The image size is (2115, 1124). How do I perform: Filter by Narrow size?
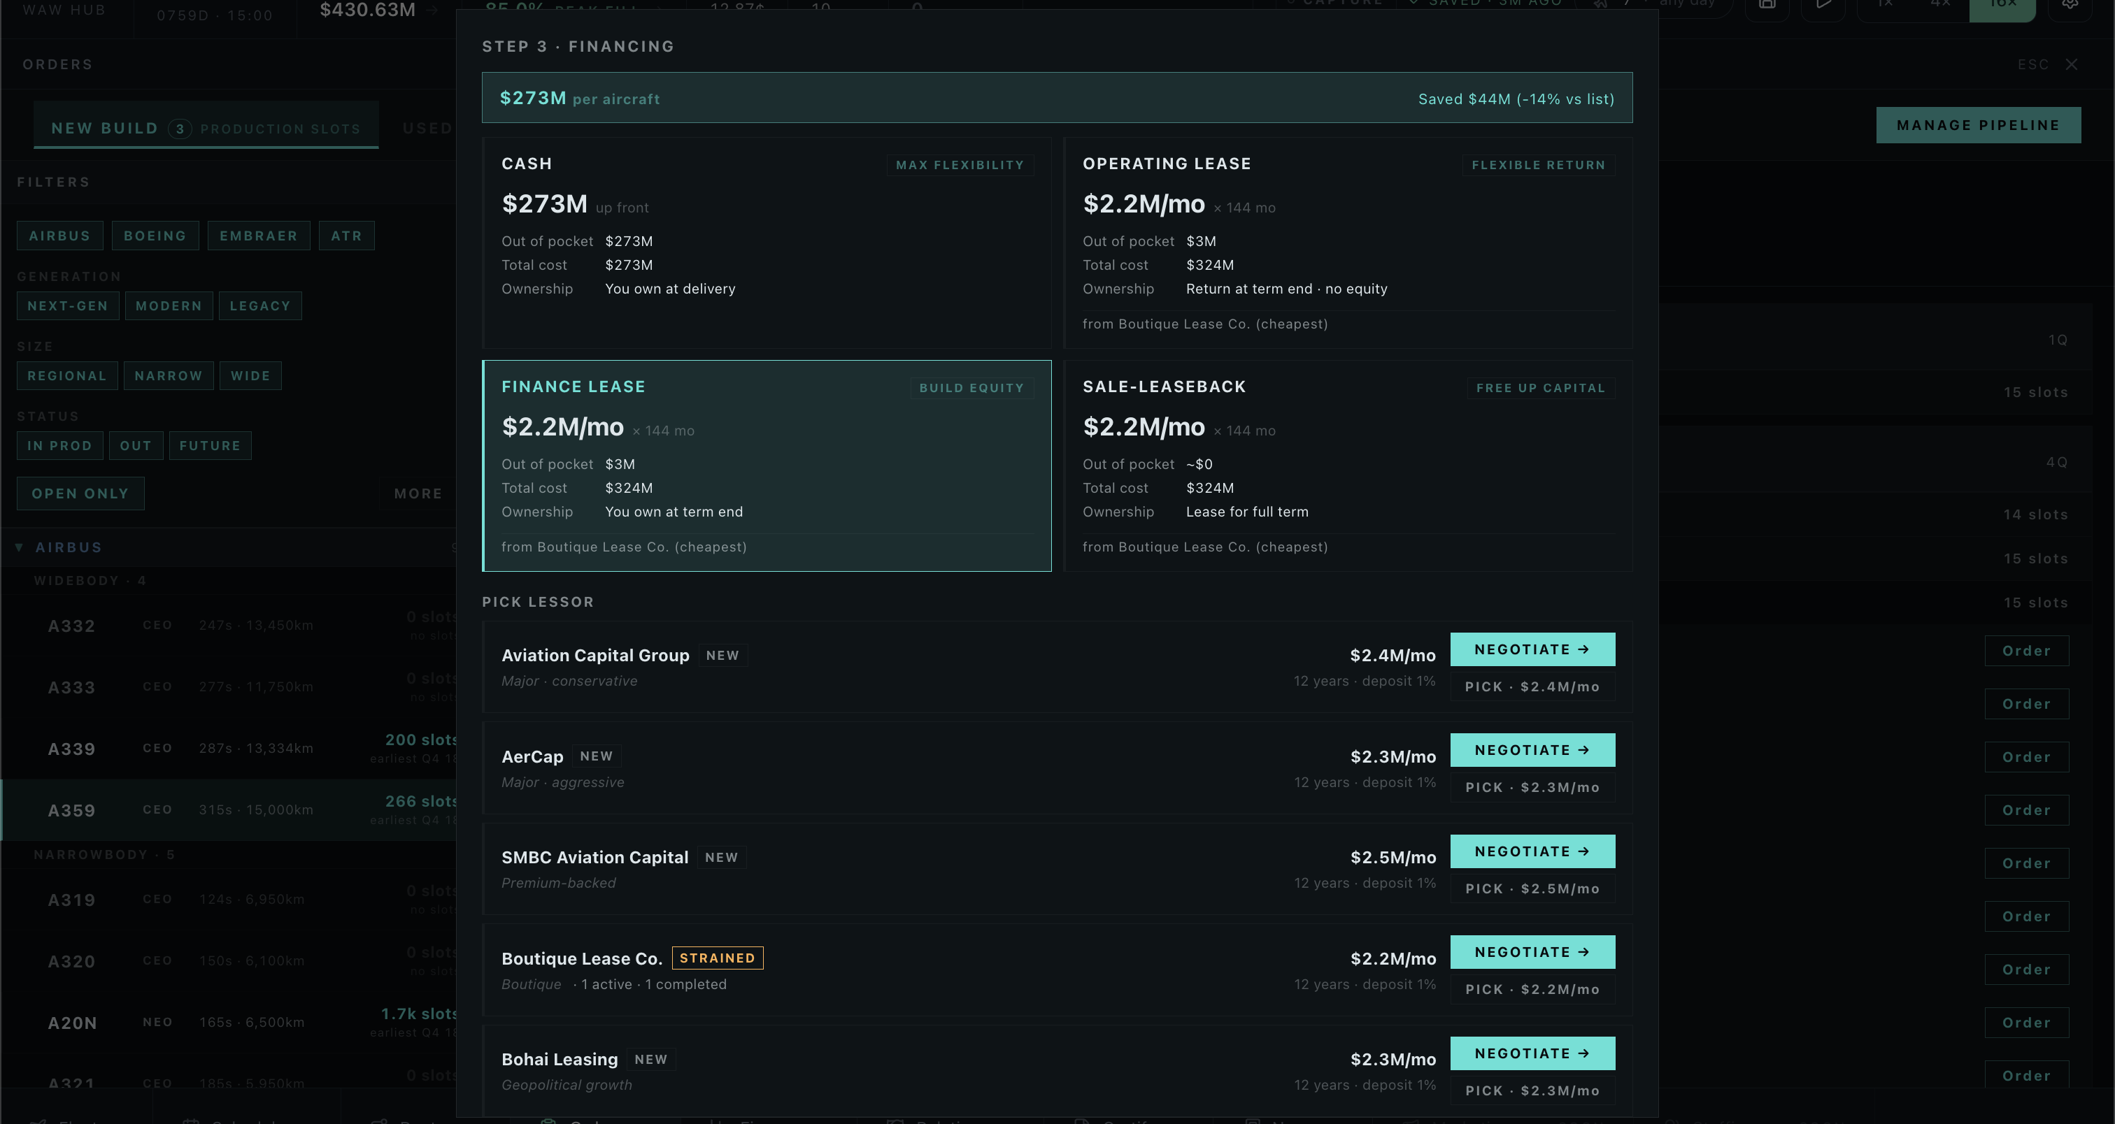[x=169, y=376]
